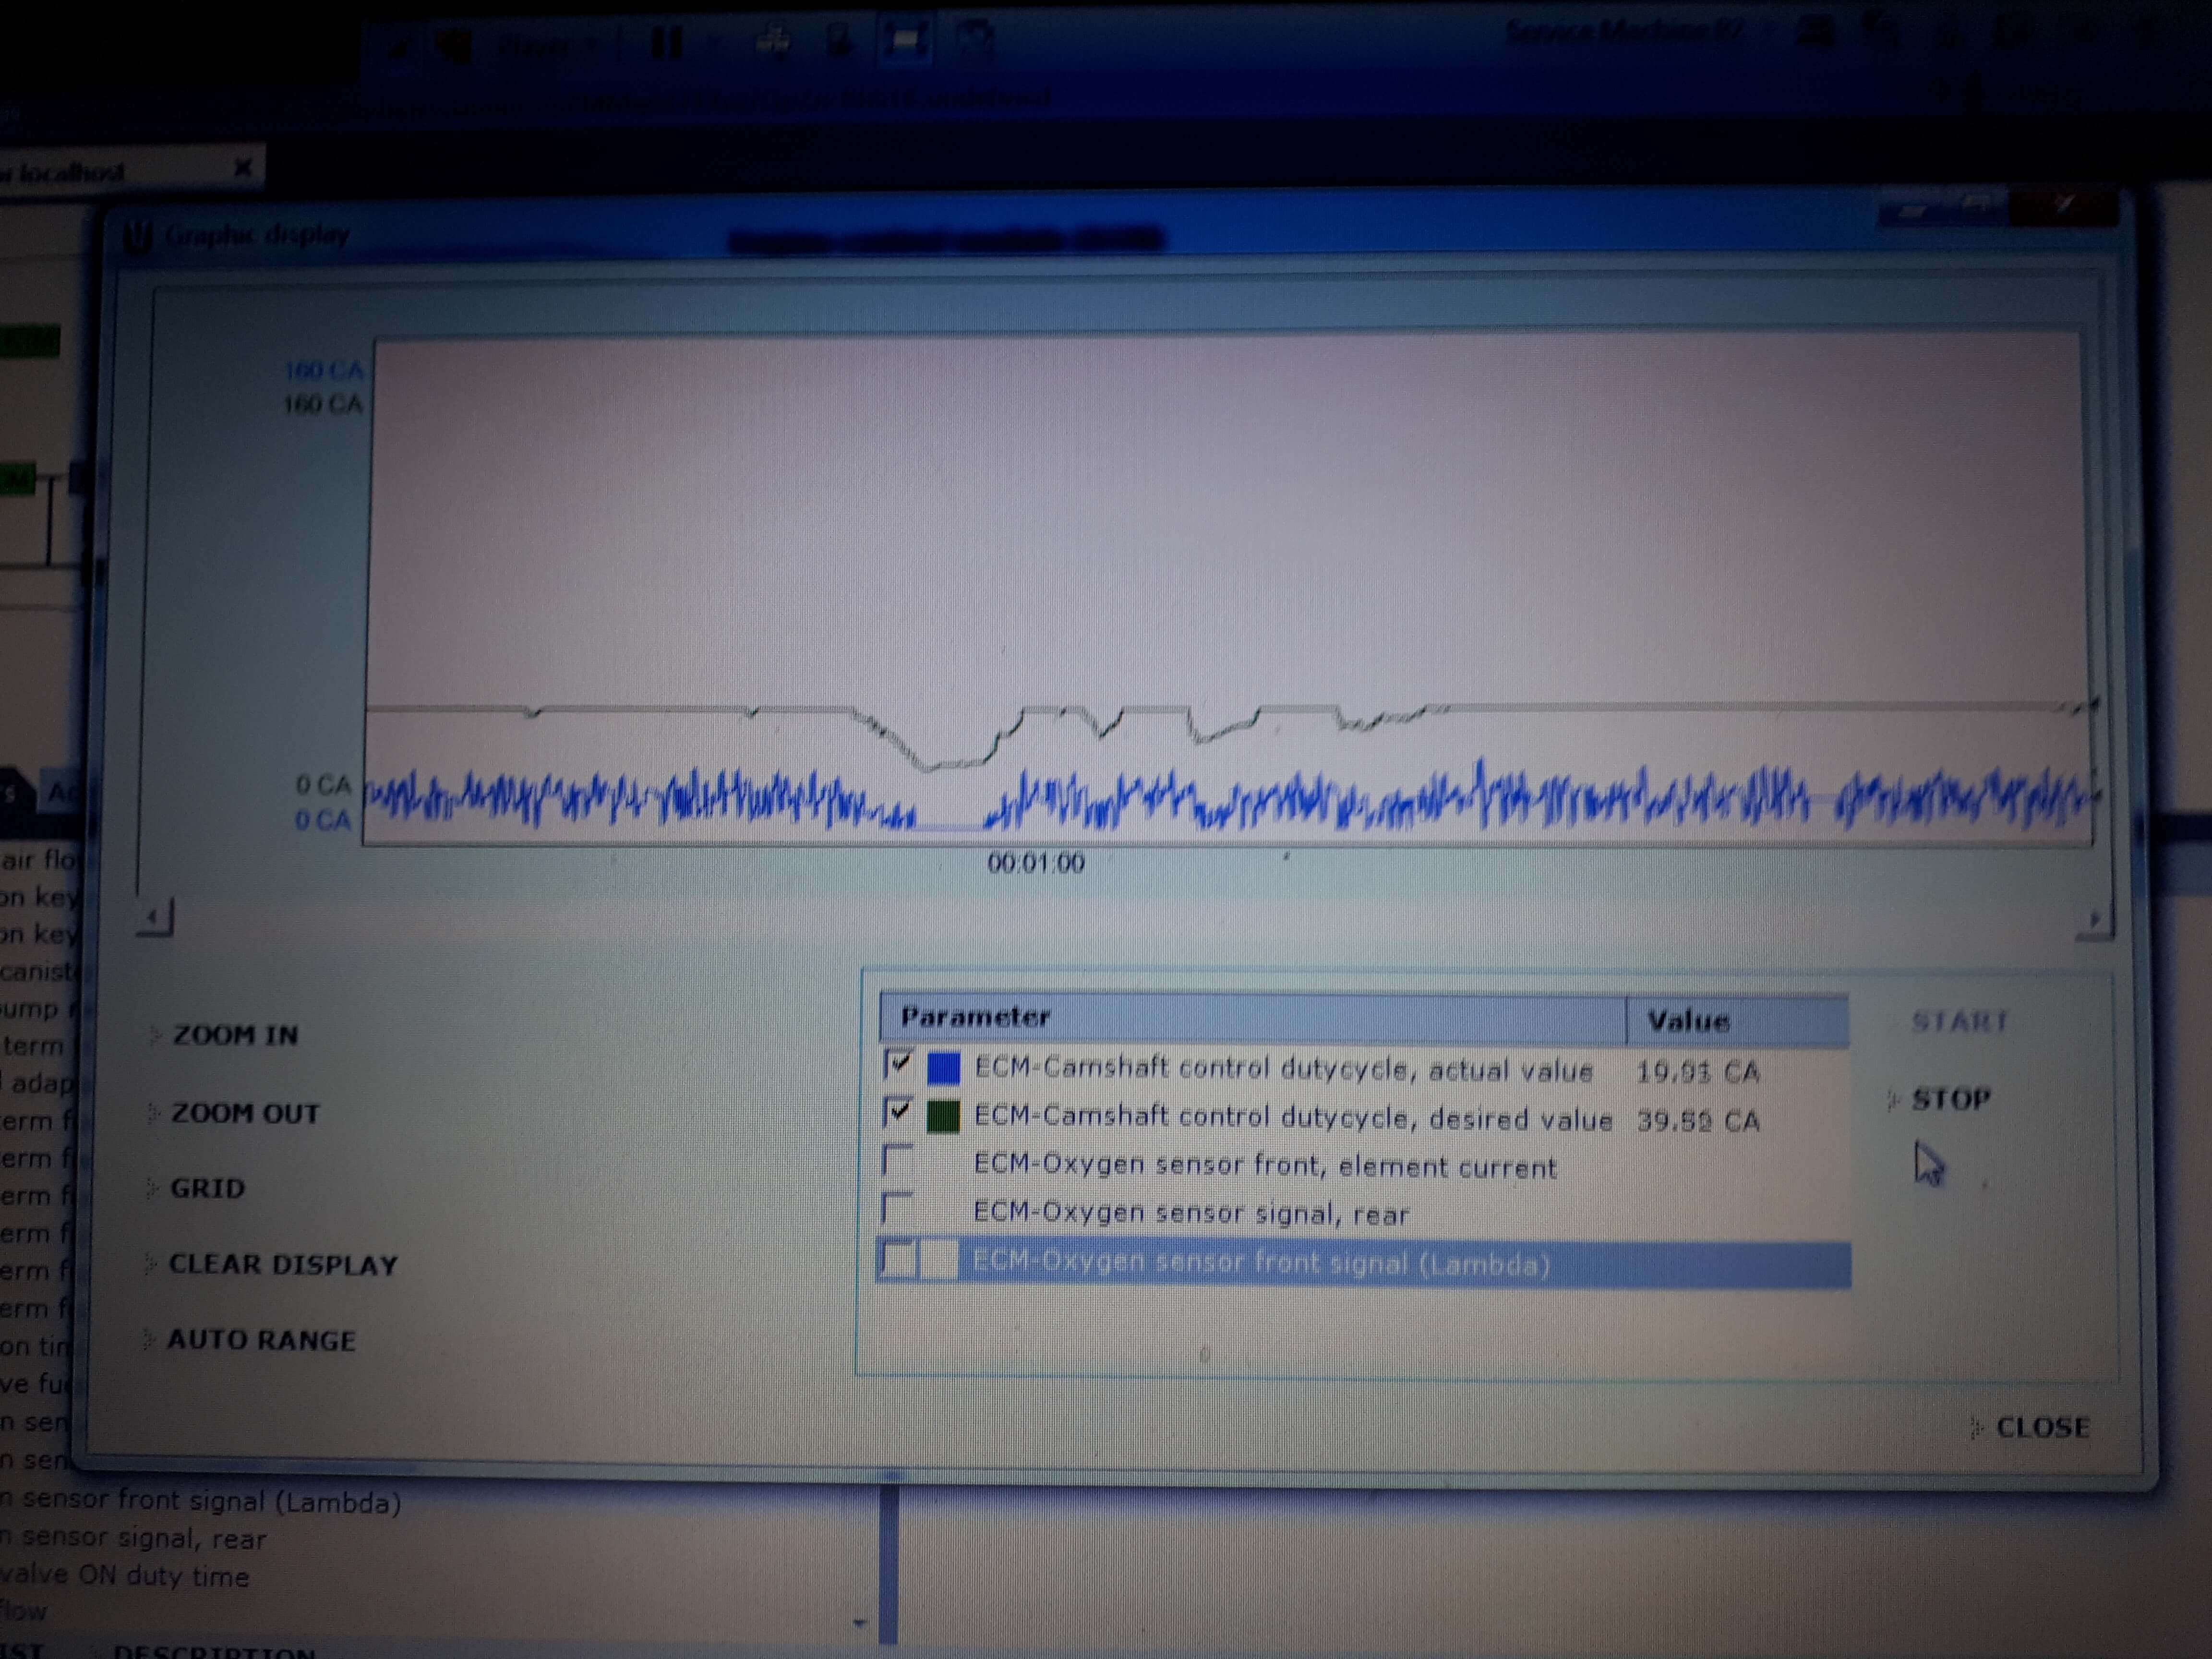Image resolution: width=2212 pixels, height=1659 pixels.
Task: Click the blue actual value color swatch
Action: pyautogui.click(x=944, y=1068)
